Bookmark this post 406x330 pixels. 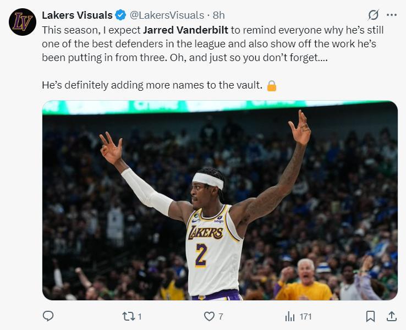click(371, 316)
